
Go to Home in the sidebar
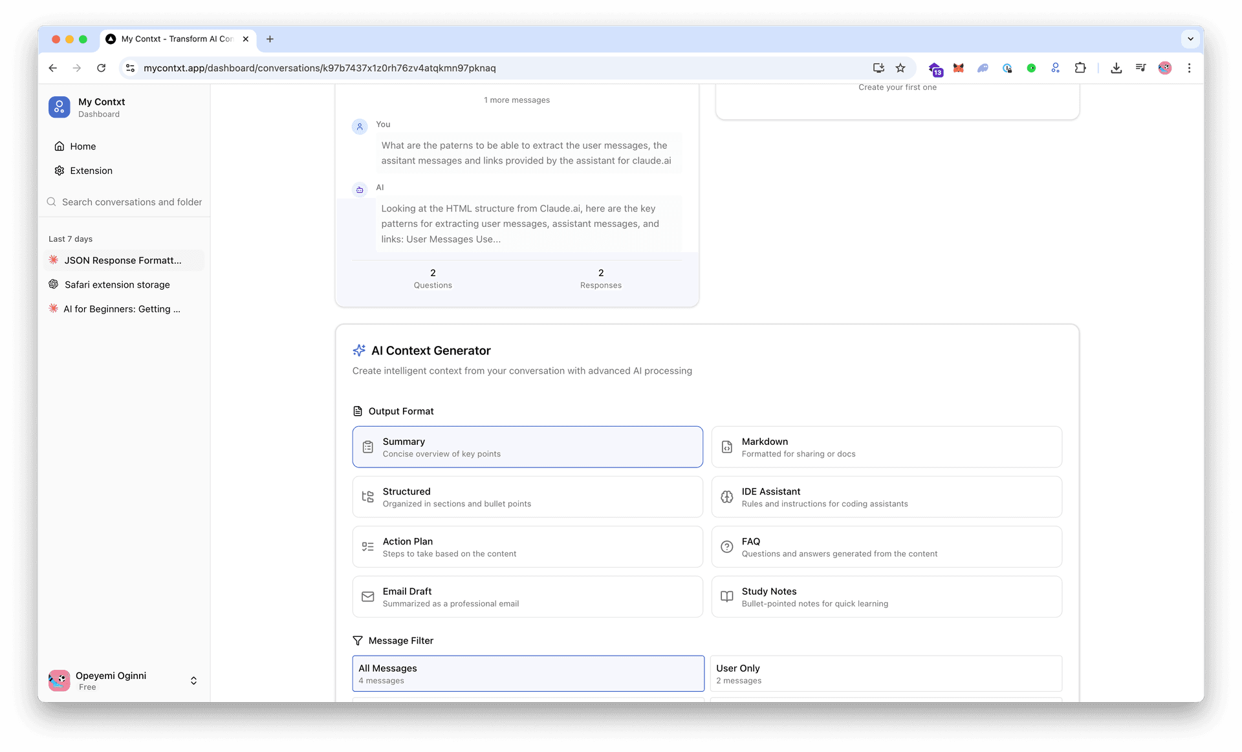tap(83, 146)
